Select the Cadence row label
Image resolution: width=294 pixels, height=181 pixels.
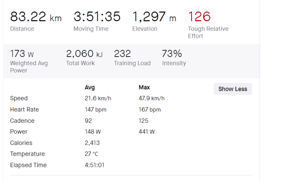coord(22,121)
